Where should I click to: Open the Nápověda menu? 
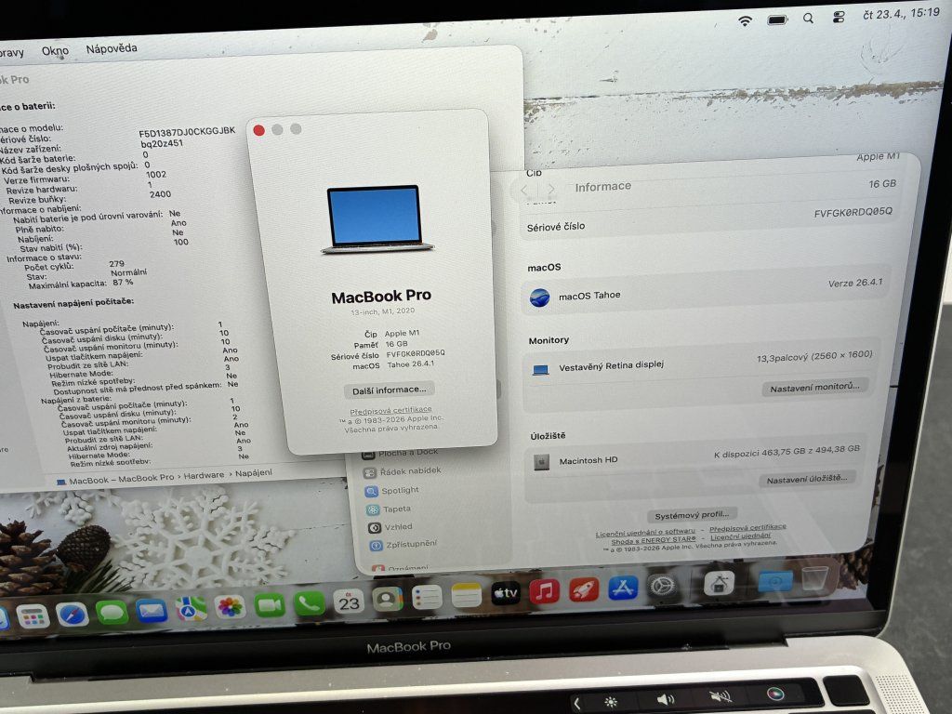pos(112,48)
